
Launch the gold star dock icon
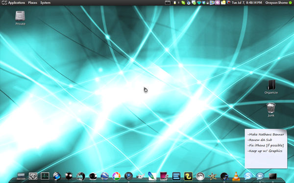point(212,176)
